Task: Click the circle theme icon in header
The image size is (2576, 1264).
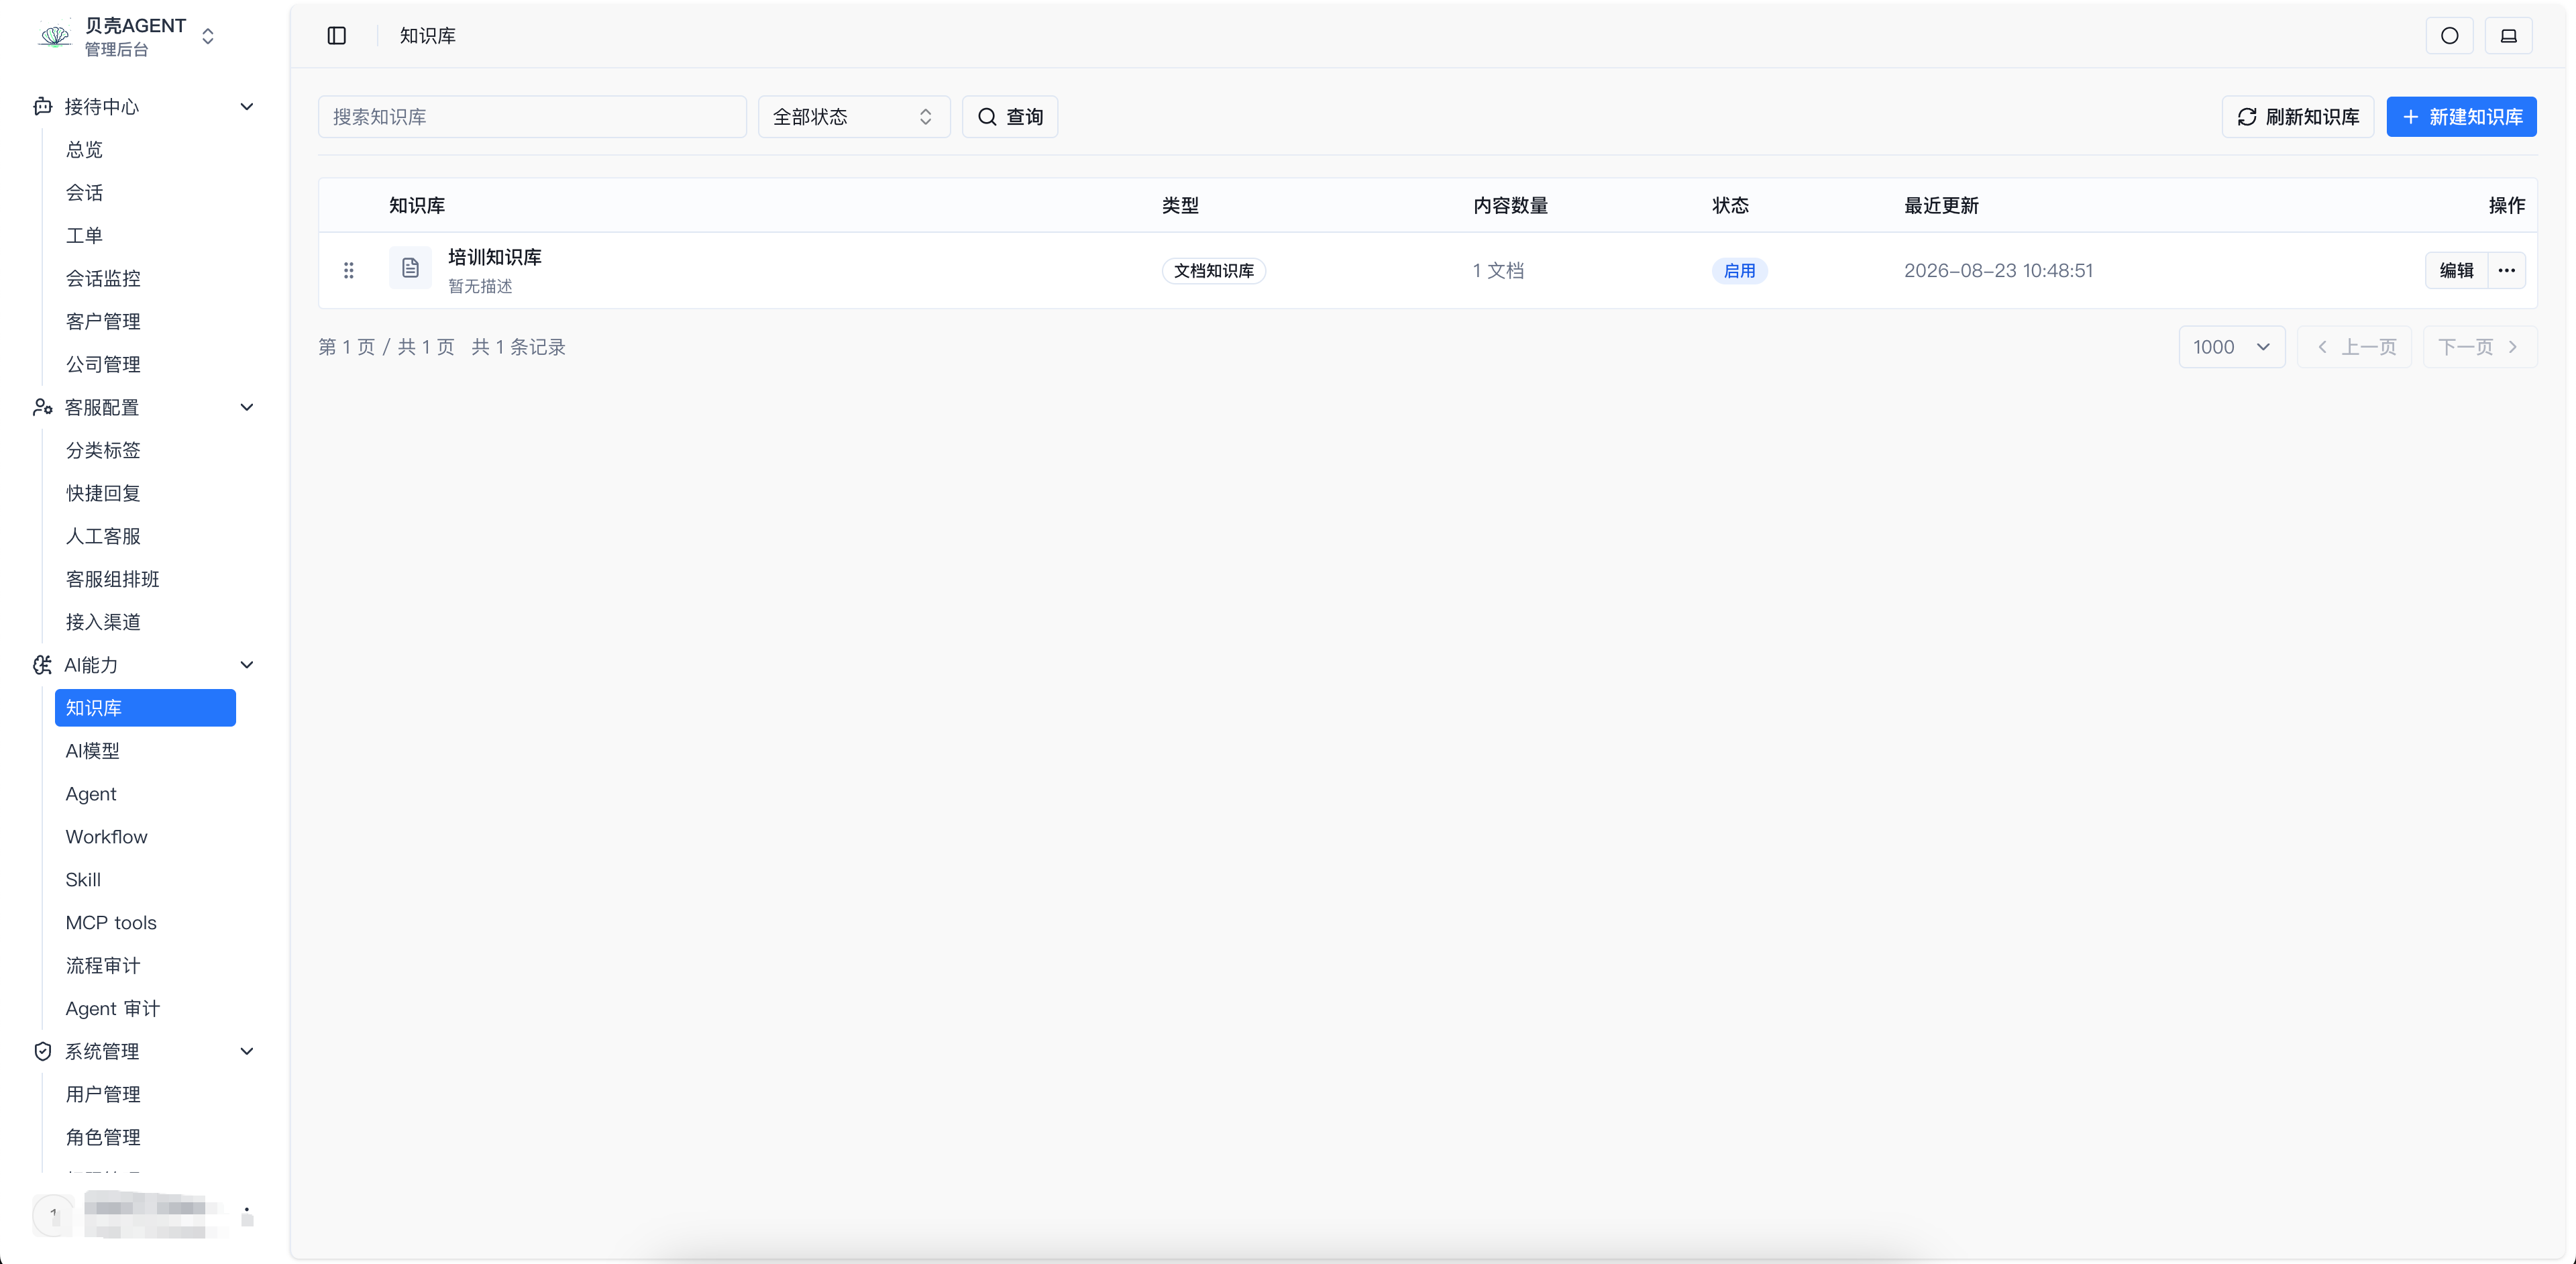Action: click(x=2449, y=36)
